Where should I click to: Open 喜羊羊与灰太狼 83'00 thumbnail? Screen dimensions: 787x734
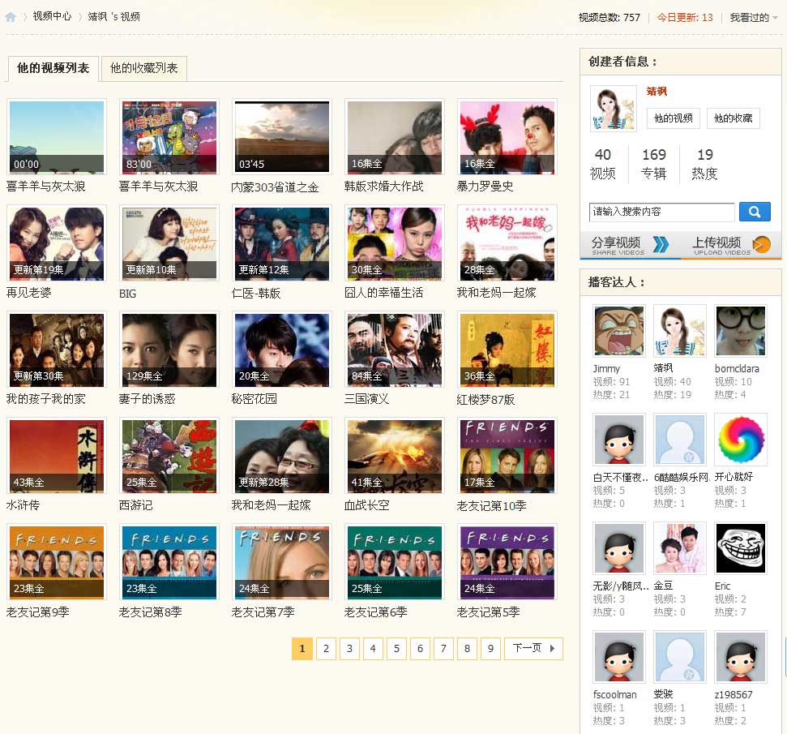click(x=169, y=136)
